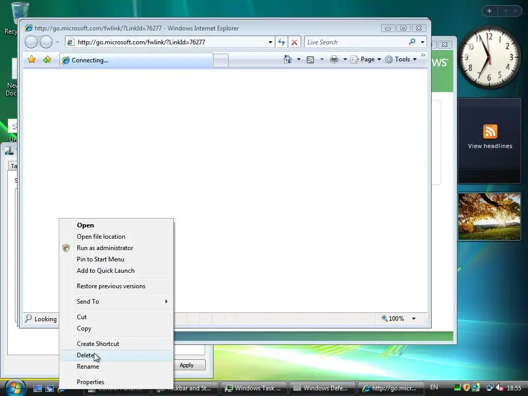Open the Tools menu
Image resolution: width=528 pixels, height=396 pixels.
pos(401,59)
